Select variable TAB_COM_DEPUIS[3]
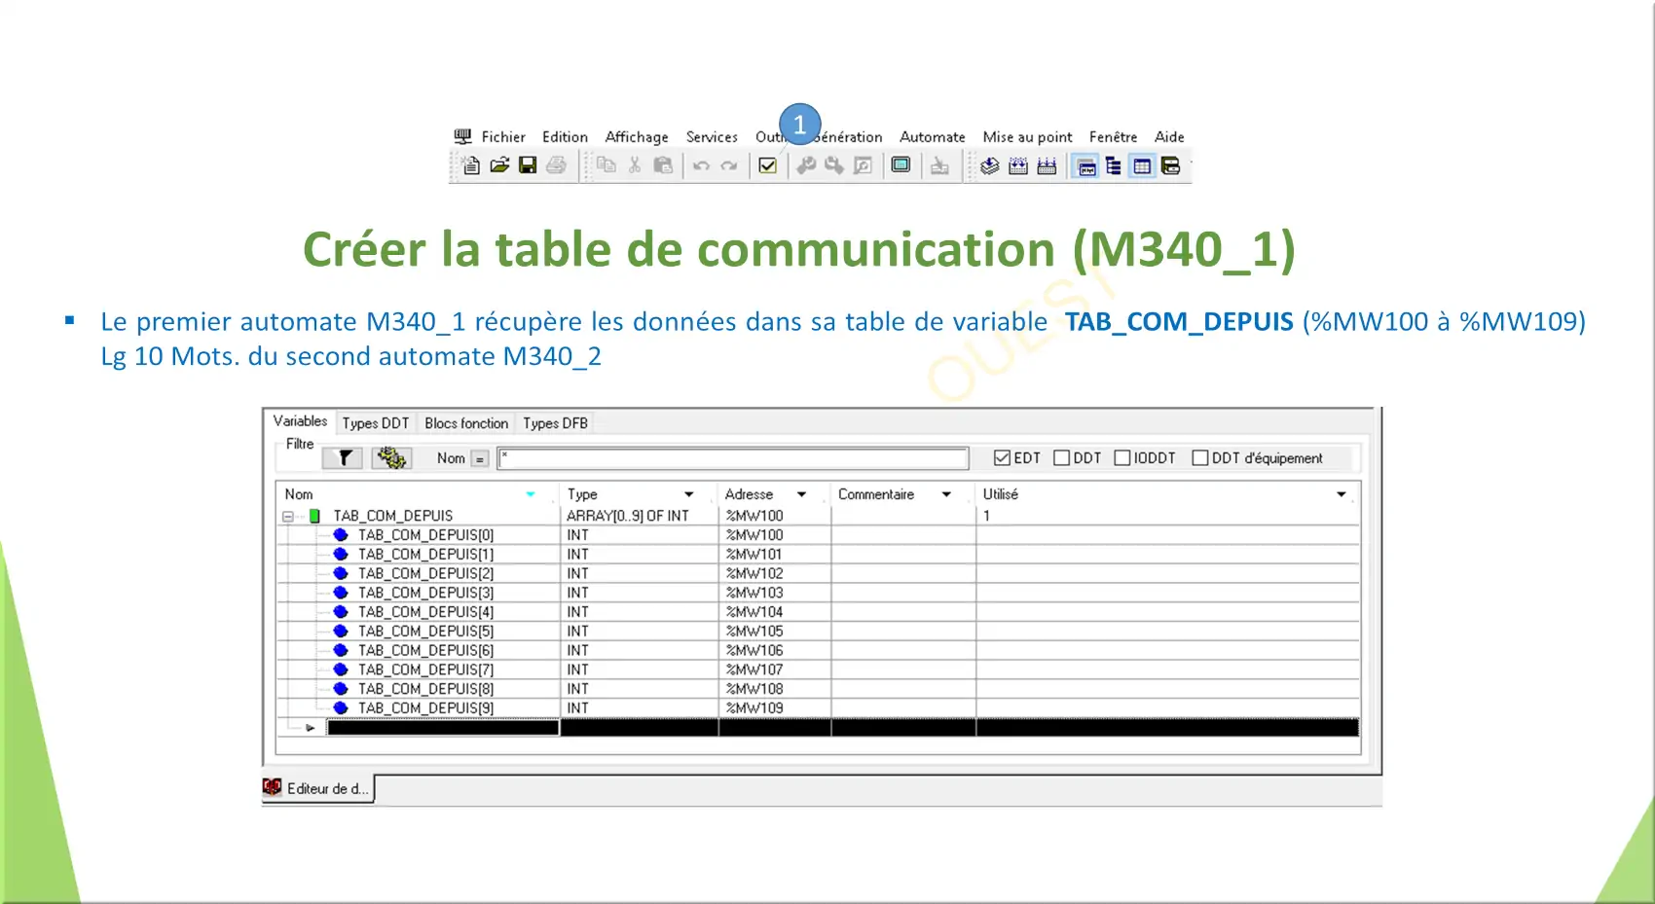 pos(425,593)
